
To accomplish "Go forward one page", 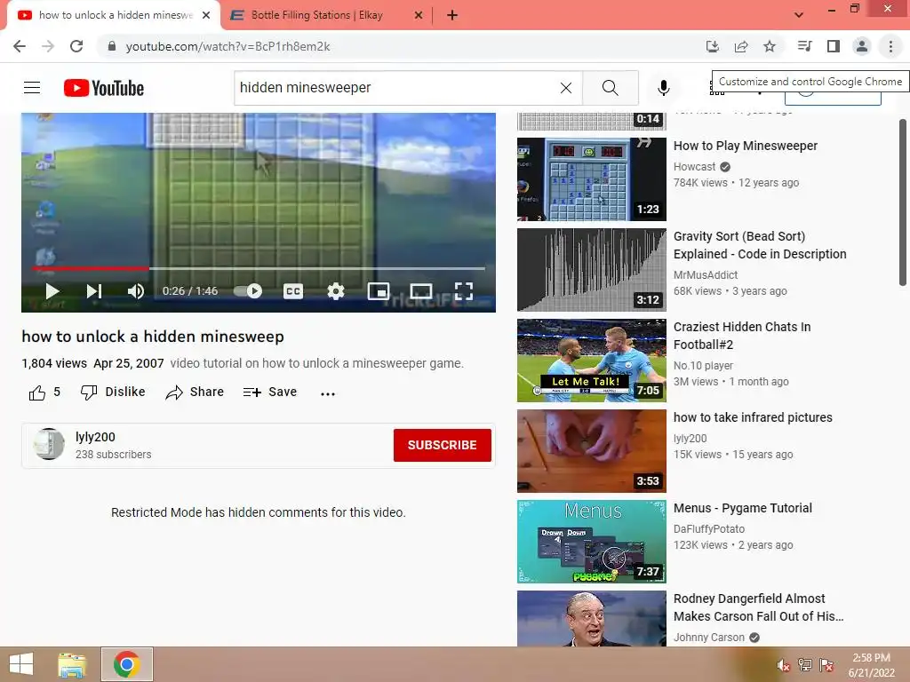I will (x=48, y=46).
